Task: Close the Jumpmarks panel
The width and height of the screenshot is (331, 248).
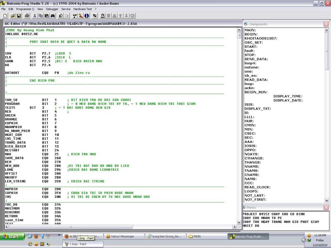Action: [x=326, y=24]
